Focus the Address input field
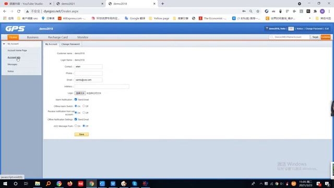This screenshot has width=334, height=188. [x=102, y=86]
